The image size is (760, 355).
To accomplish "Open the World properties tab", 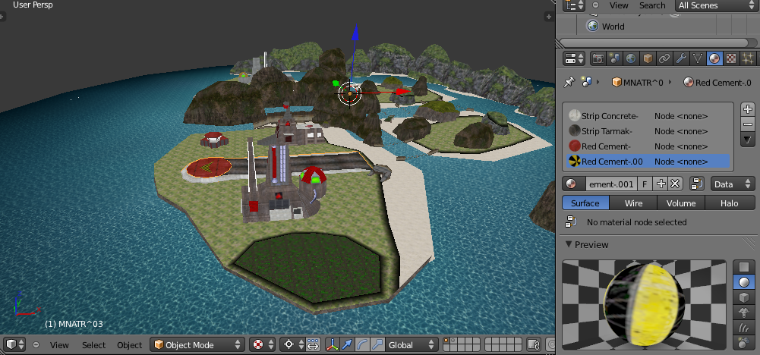I will (x=631, y=58).
